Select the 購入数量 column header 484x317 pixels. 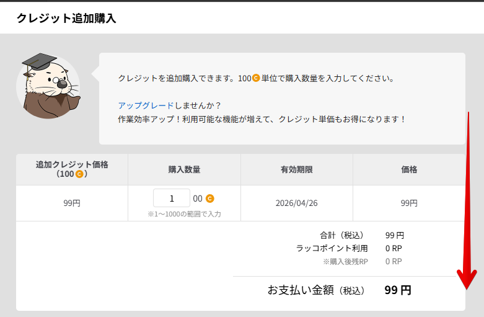tap(184, 169)
